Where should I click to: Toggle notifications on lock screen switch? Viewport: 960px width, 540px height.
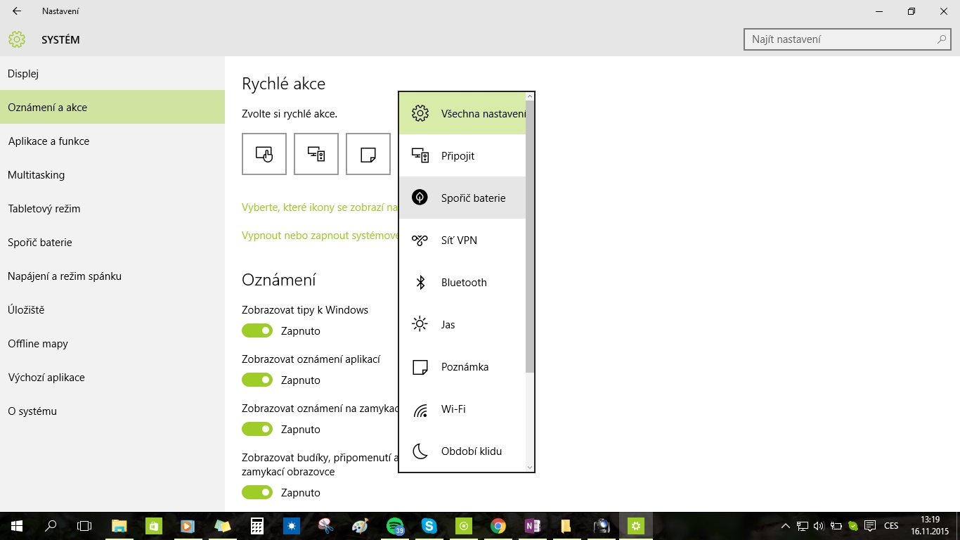click(257, 429)
